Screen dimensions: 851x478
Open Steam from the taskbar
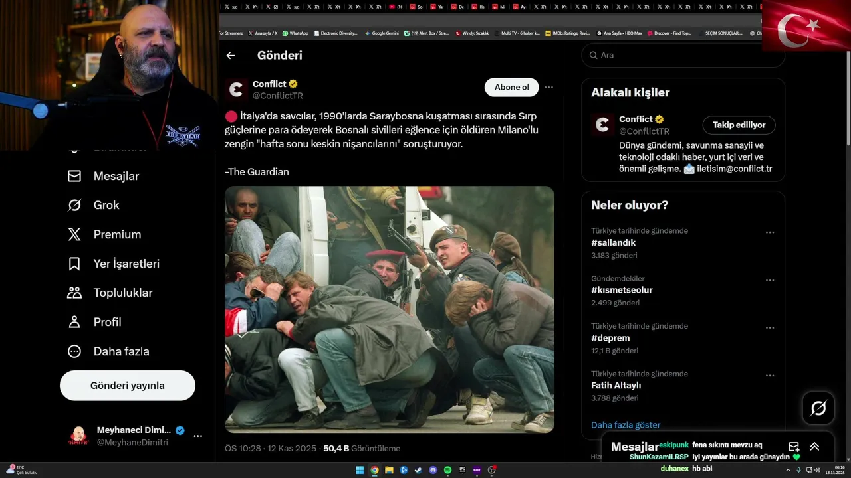(418, 470)
